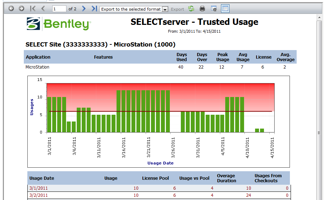
Task: Email the report via envelope icon
Action: [214, 9]
